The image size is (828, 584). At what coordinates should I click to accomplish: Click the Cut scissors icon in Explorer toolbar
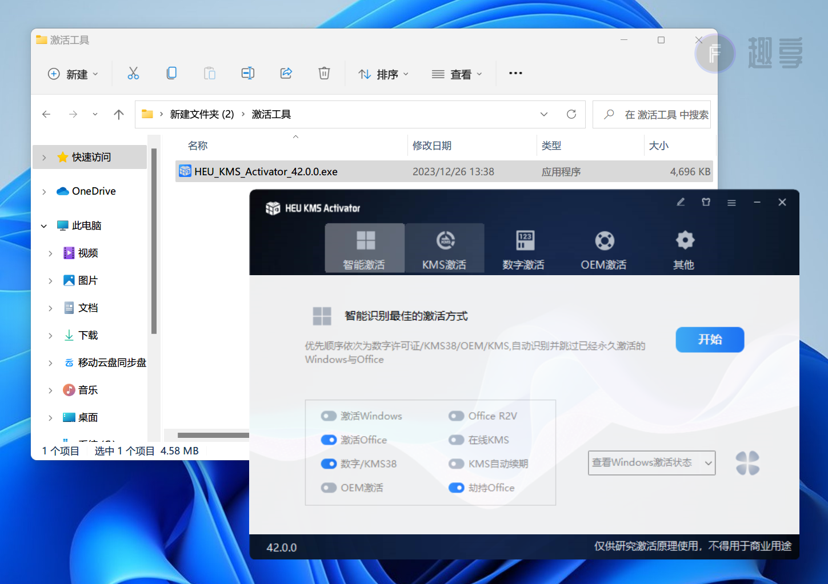[x=133, y=73]
